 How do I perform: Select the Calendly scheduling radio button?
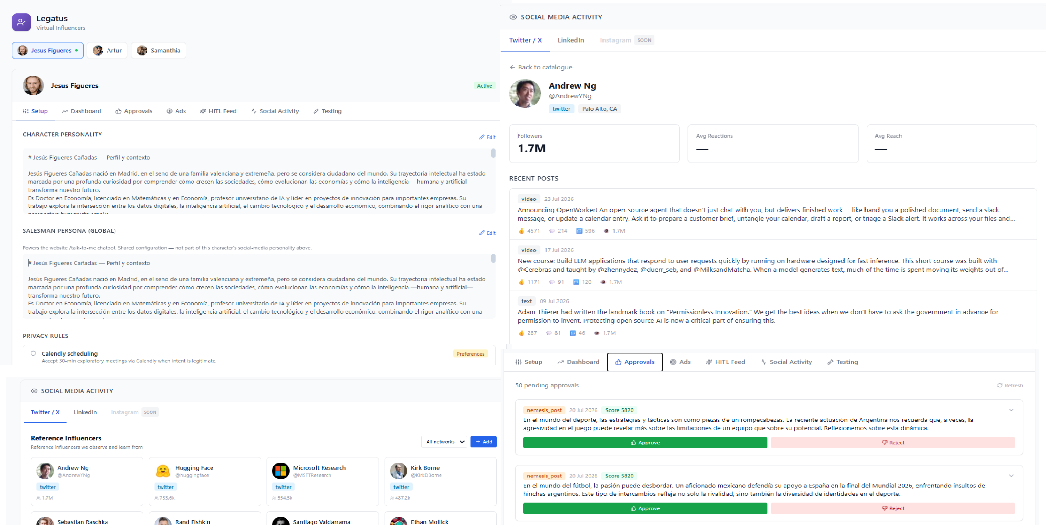pos(33,353)
